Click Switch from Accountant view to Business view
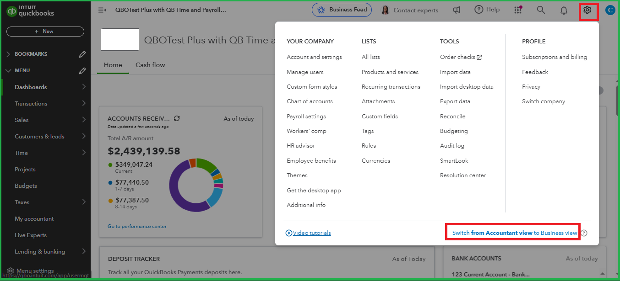620x281 pixels. pyautogui.click(x=515, y=233)
